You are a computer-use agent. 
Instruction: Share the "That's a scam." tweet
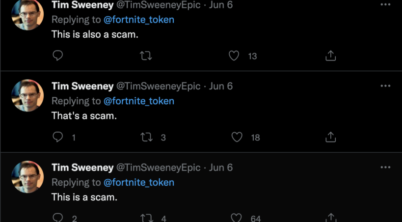pyautogui.click(x=331, y=137)
